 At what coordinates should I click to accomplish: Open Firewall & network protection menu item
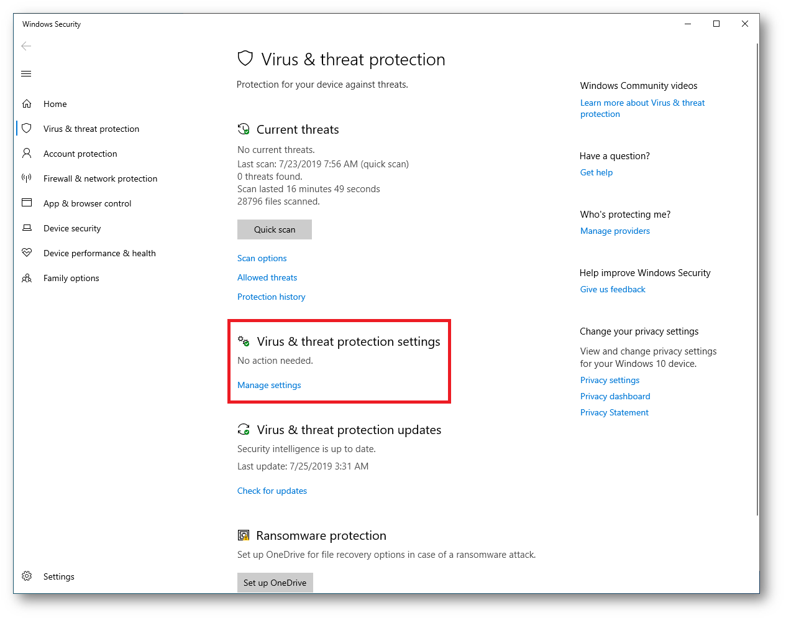pos(100,178)
